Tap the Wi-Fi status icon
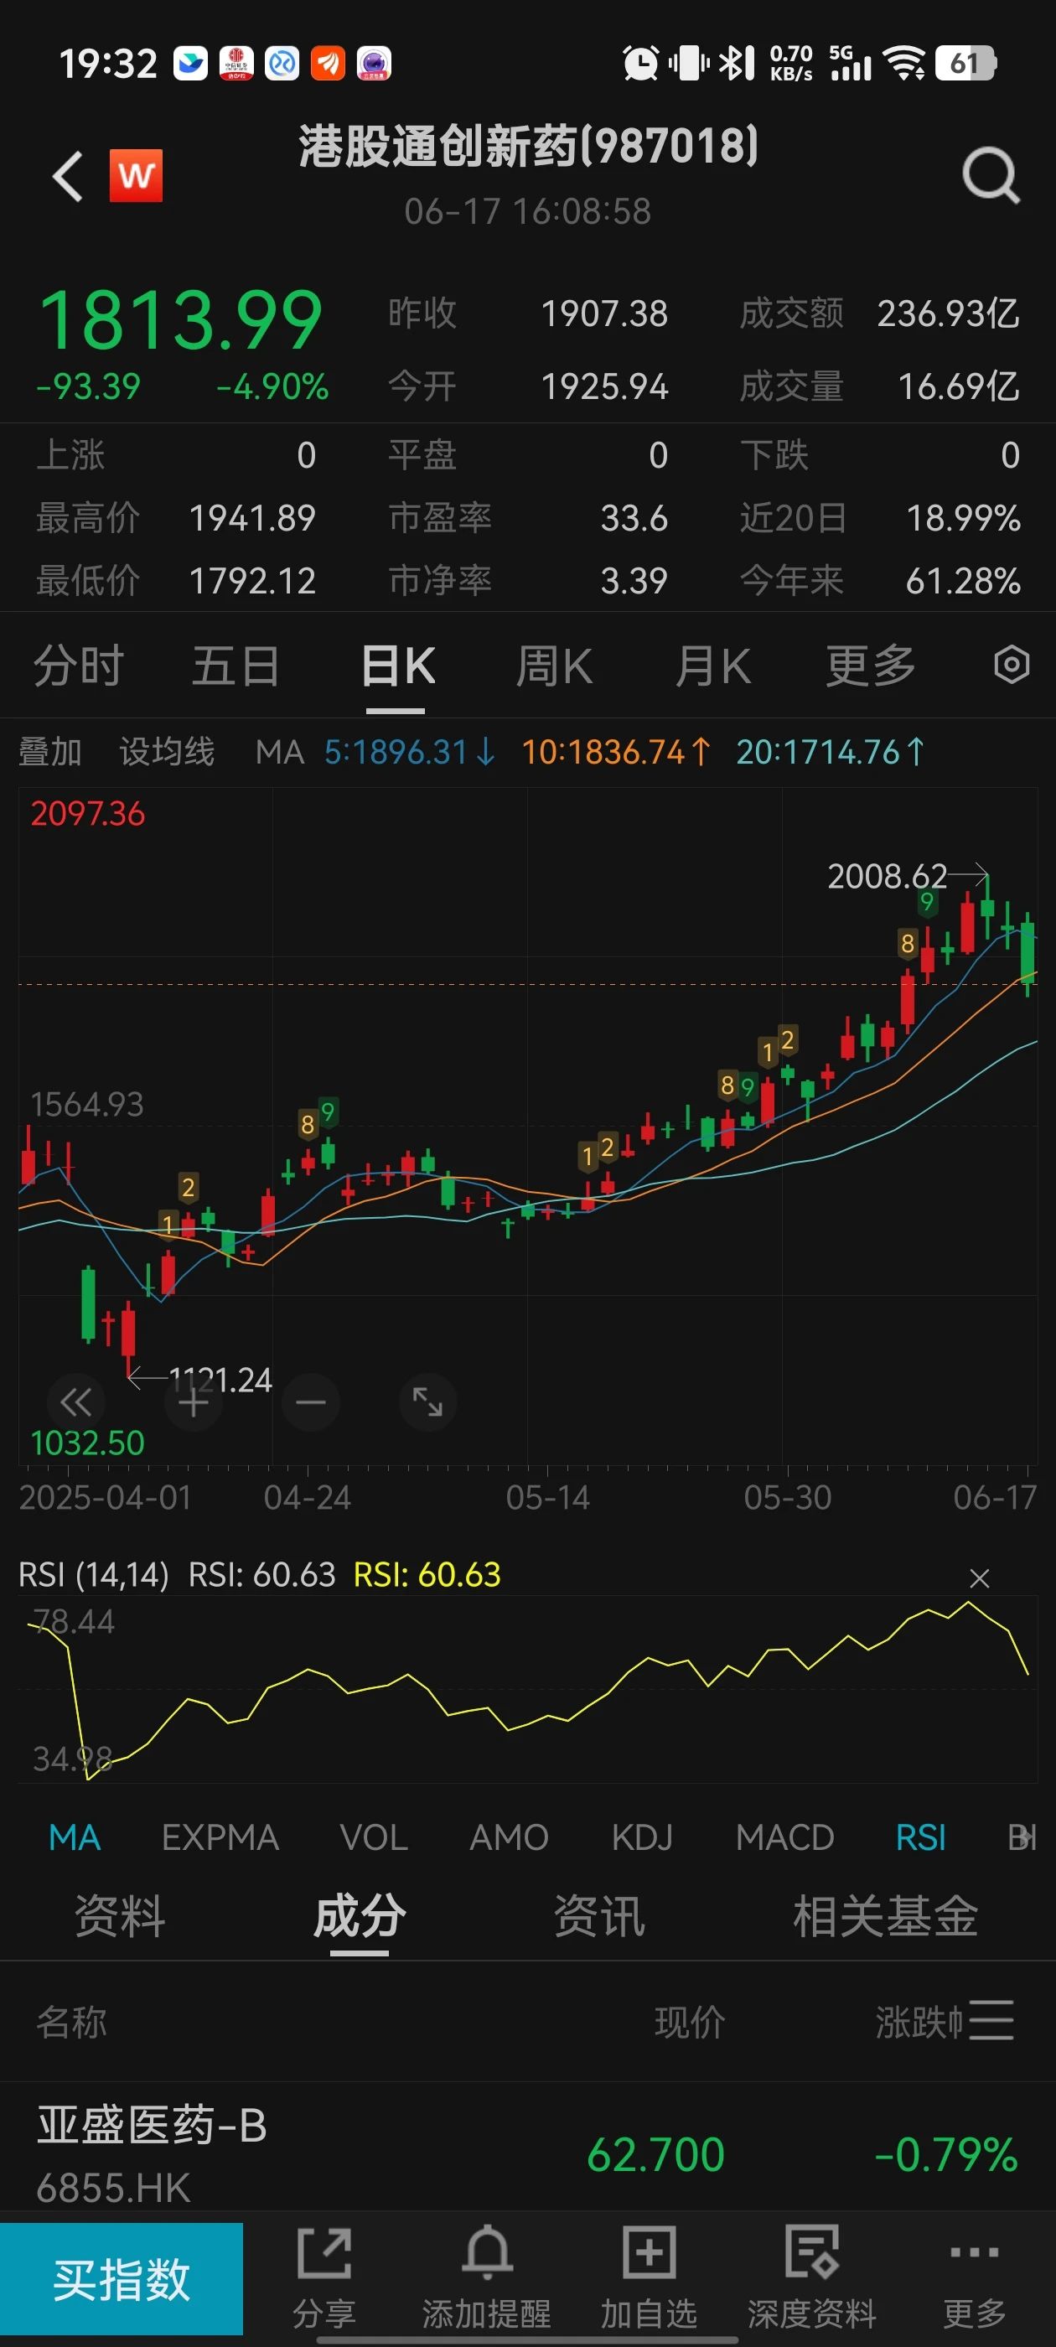Viewport: 1056px width, 2347px height. point(905,63)
